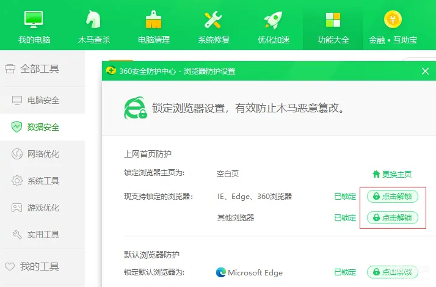Click the 系统工具 gear icon
436x287 pixels.
point(17,181)
